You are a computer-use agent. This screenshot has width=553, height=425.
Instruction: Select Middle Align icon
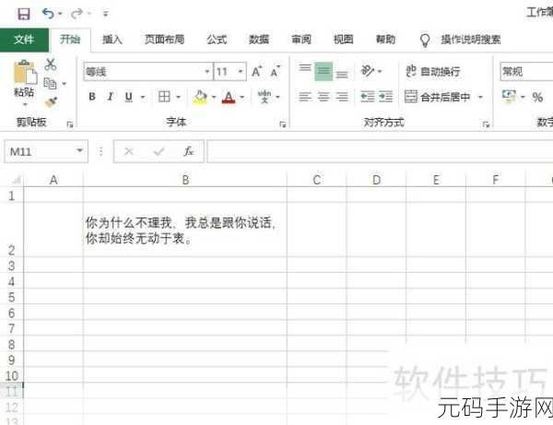pyautogui.click(x=324, y=71)
